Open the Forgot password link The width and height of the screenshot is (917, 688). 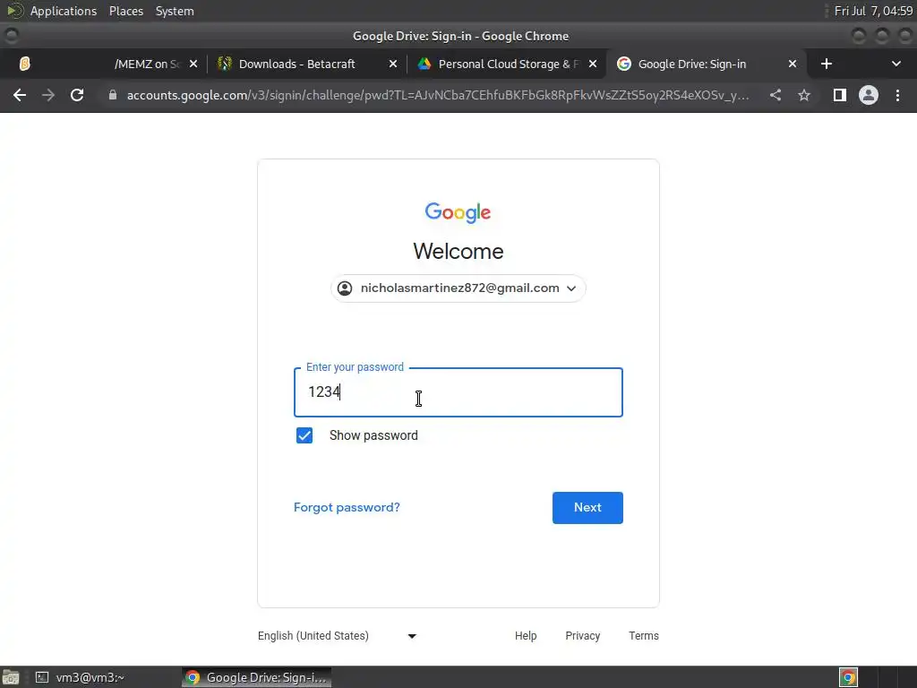347,507
